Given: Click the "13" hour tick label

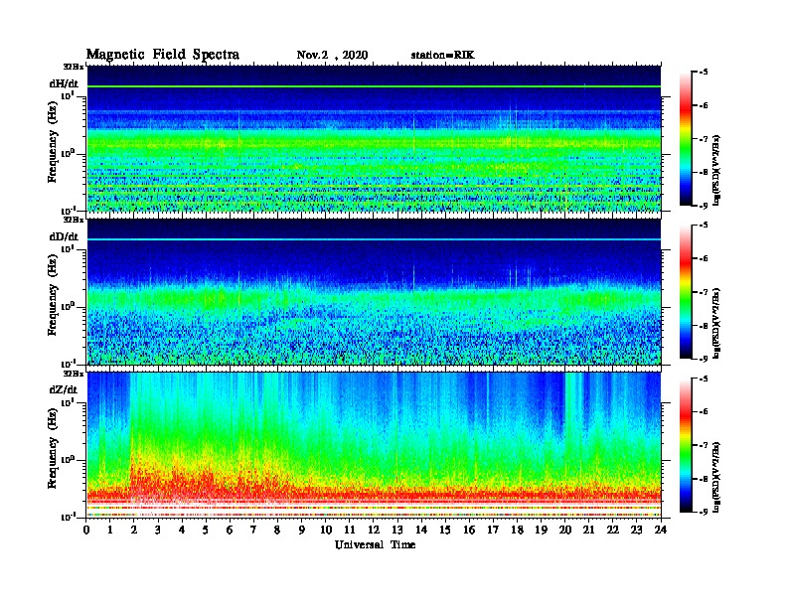Looking at the screenshot, I should pyautogui.click(x=397, y=530).
